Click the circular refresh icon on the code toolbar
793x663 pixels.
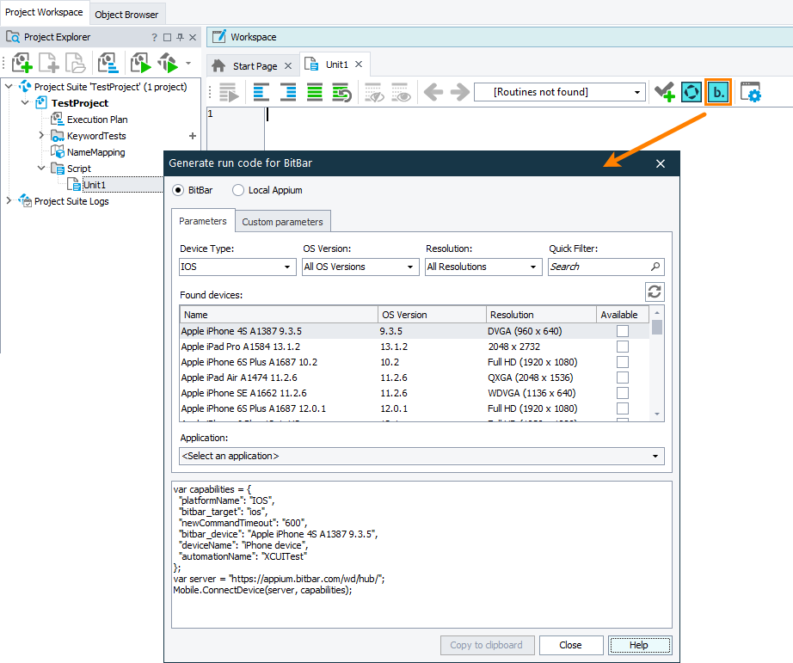coord(691,92)
